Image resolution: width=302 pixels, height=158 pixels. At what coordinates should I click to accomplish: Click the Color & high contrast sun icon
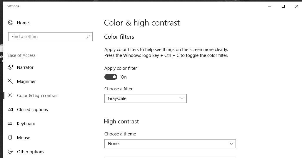click(x=10, y=95)
